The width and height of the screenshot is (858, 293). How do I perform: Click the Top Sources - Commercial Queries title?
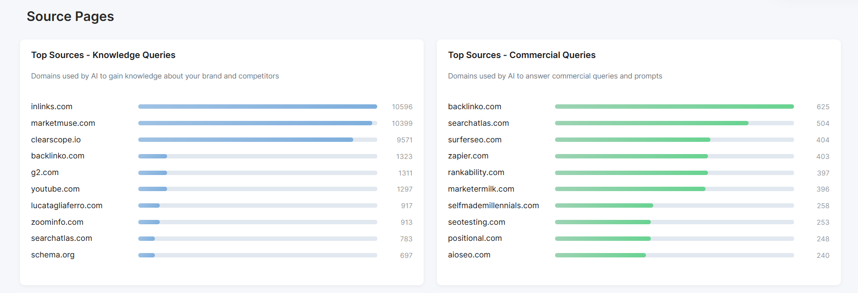tap(522, 55)
